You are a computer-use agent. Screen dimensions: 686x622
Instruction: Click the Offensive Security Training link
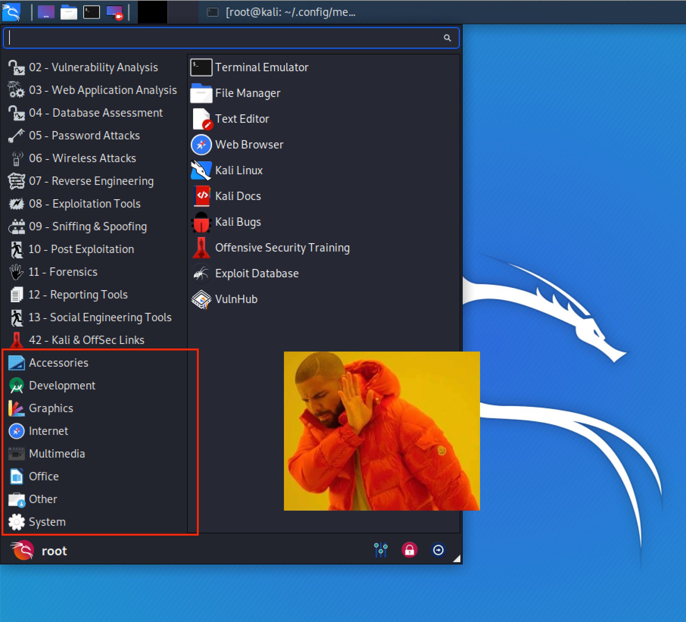pos(282,248)
